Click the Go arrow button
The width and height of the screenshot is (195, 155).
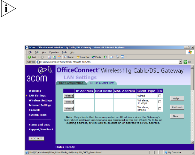[x=187, y=62]
